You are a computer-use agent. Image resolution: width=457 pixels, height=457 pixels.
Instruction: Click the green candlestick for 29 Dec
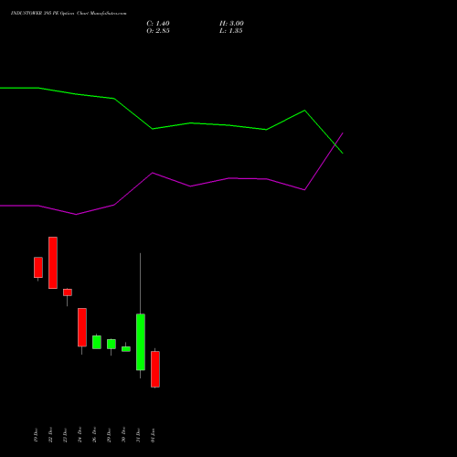(112, 344)
